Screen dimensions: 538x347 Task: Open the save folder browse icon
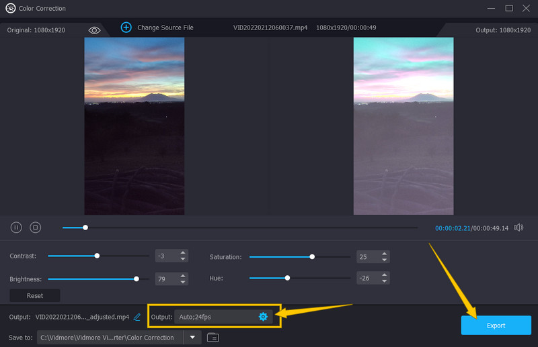tap(213, 337)
